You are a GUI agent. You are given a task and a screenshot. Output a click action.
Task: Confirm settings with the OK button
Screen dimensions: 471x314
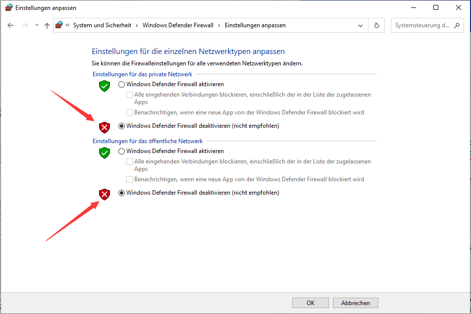pyautogui.click(x=311, y=303)
